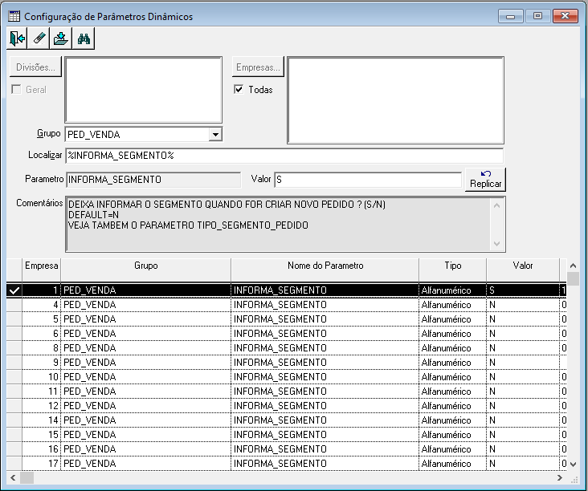
Task: Select INFORMA_SEGMENTO in Empresa 17 row
Action: 325,463
